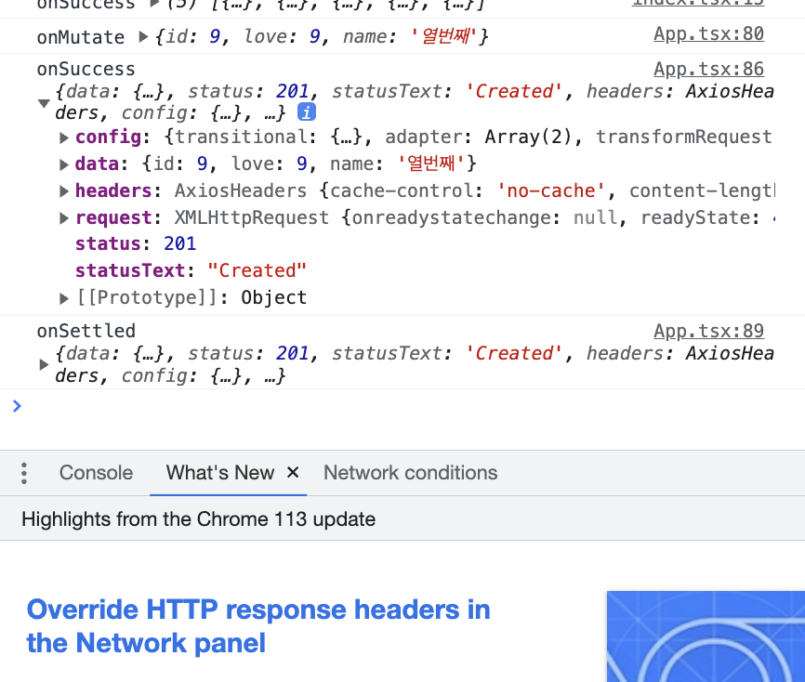Expand the XMLHttpRequest request object
805x682 pixels.
(64, 216)
